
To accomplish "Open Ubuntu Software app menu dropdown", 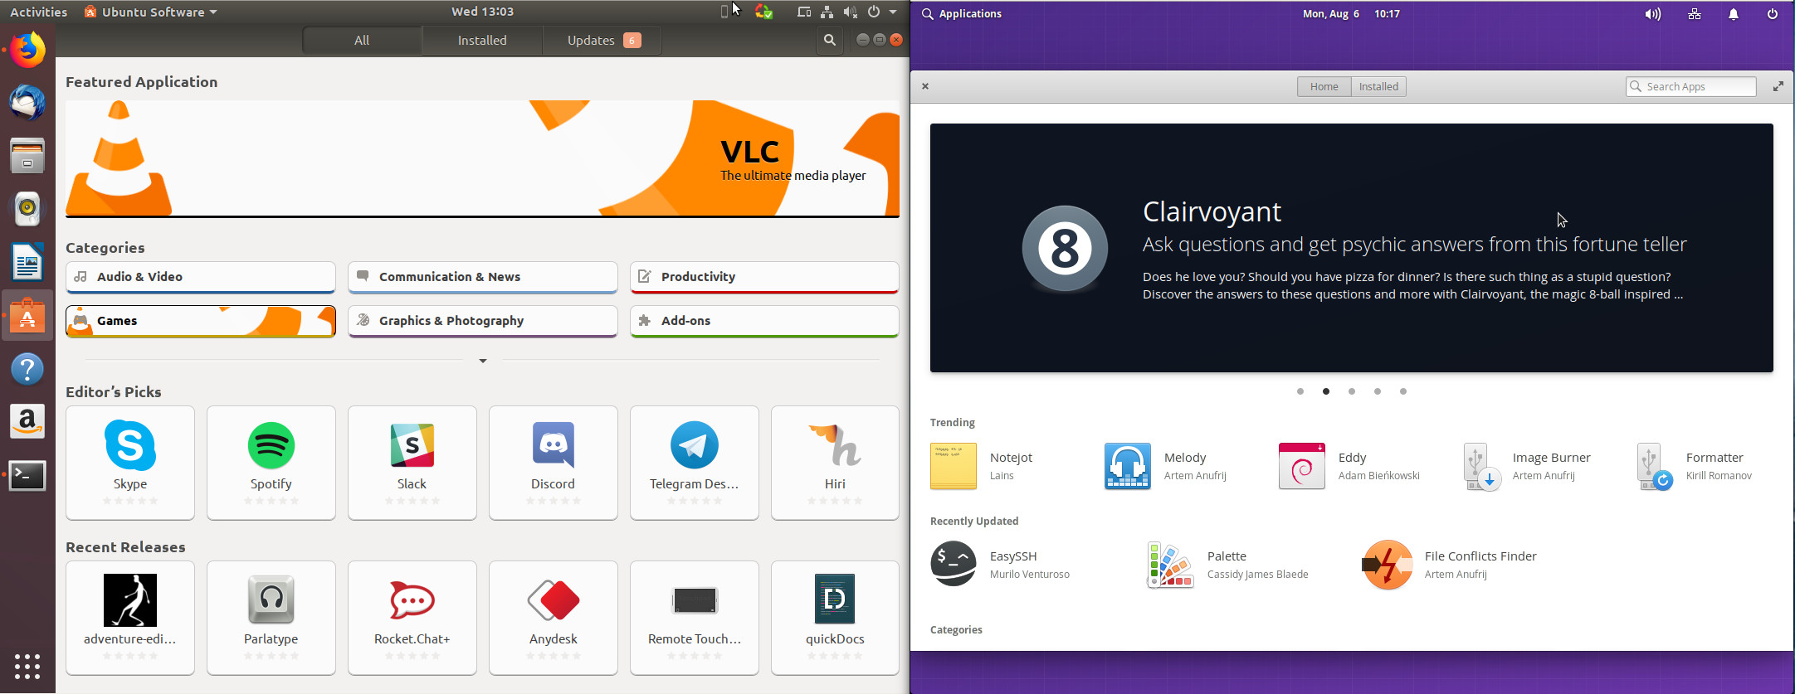I will pos(150,12).
